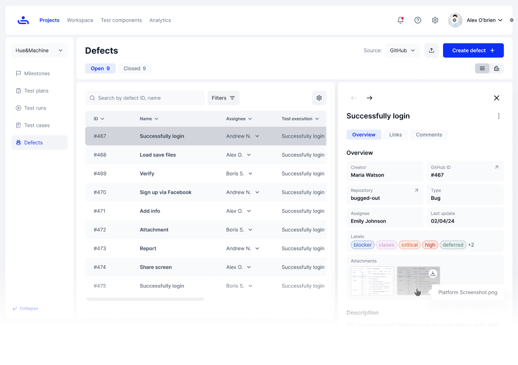Open Test runs in the sidebar
This screenshot has height=365, width=518.
(x=39, y=108)
